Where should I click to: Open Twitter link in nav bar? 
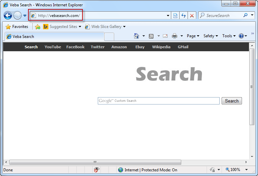coord(97,47)
